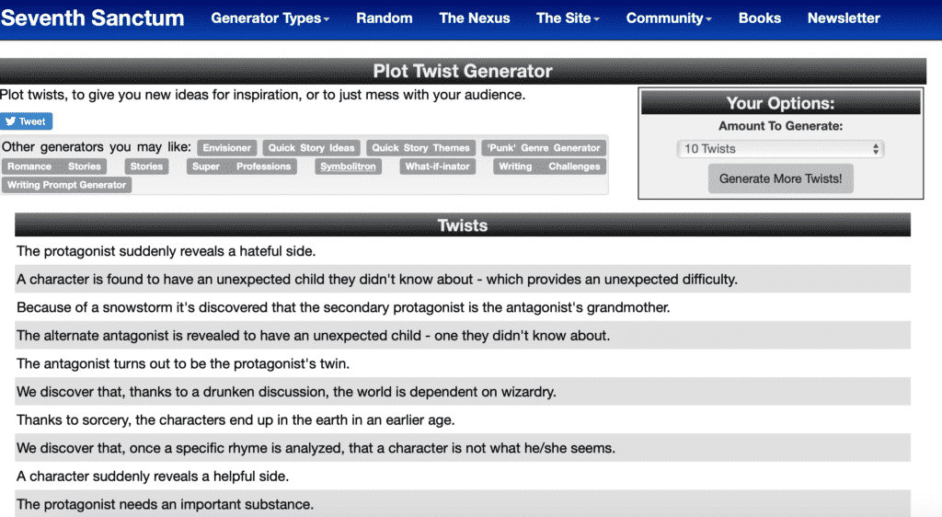
Task: Select the drunken discussion wizardry twist
Action: [463, 392]
